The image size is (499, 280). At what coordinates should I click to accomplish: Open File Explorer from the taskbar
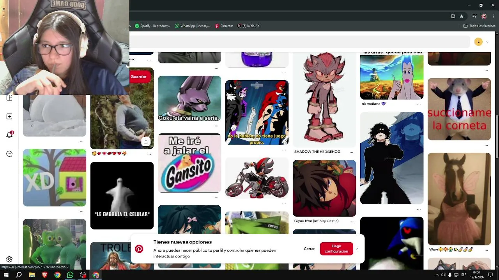click(32, 275)
